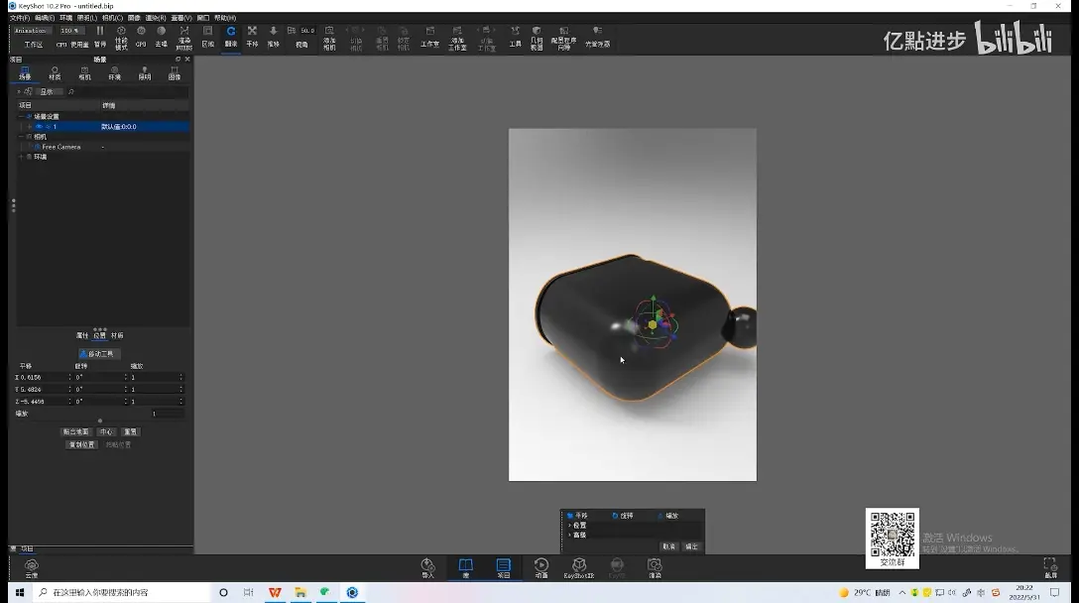Toggle eye visibility for model 1
Viewport: 1079px width, 603px height.
pos(39,127)
